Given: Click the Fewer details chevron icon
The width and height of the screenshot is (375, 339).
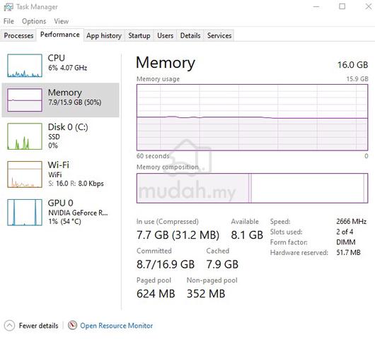Looking at the screenshot, I should (9, 326).
